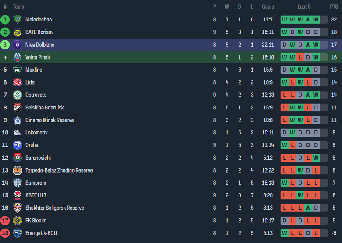This screenshot has height=243, width=342.
Task: Open the Ostrovets team page link
Action: (x=36, y=95)
